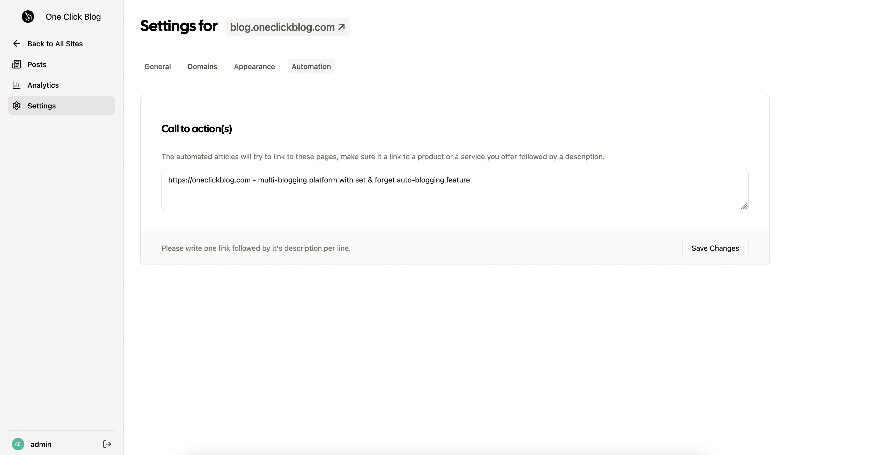Click the textarea resize handle
This screenshot has height=455, width=894.
tap(744, 206)
